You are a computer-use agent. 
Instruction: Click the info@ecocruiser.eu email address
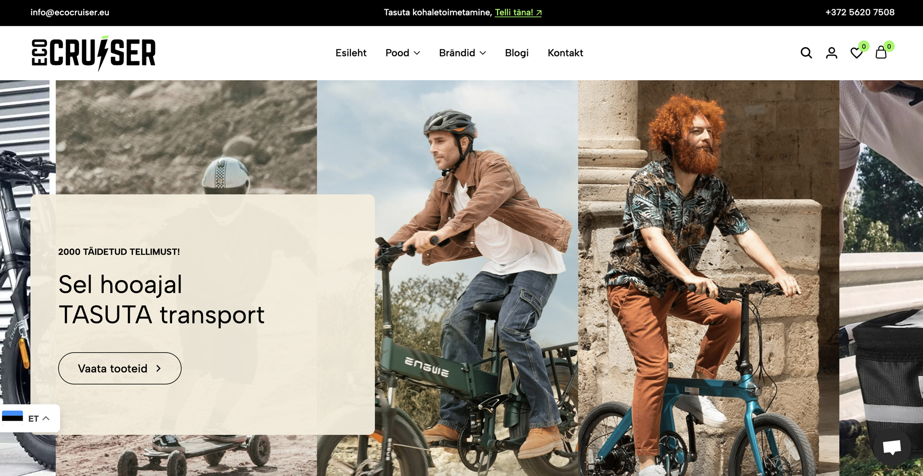click(70, 12)
